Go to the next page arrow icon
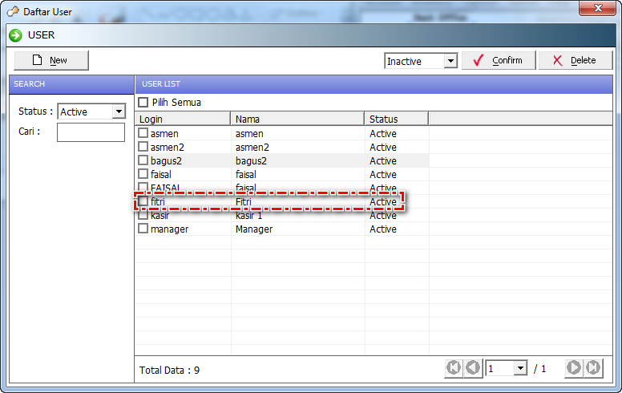 click(x=574, y=368)
